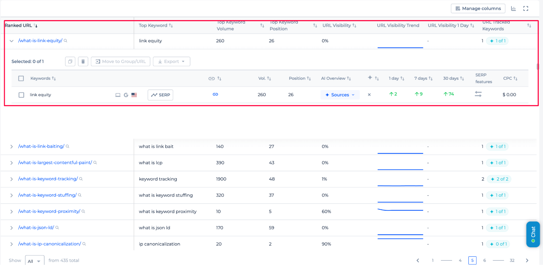Screen dimensions: 543x265
Task: Open the AI Overview Sources dropdown
Action: tap(340, 95)
